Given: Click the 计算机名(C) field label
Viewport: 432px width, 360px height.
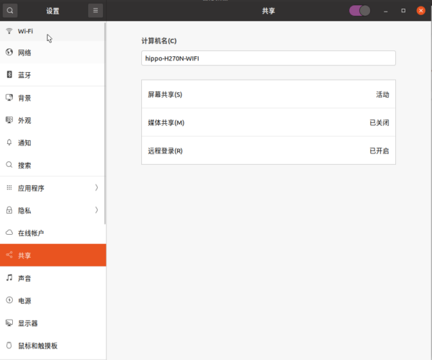Looking at the screenshot, I should [x=159, y=41].
